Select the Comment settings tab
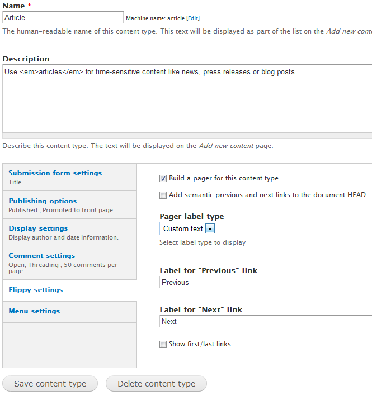The height and width of the screenshot is (396, 372). tap(41, 256)
